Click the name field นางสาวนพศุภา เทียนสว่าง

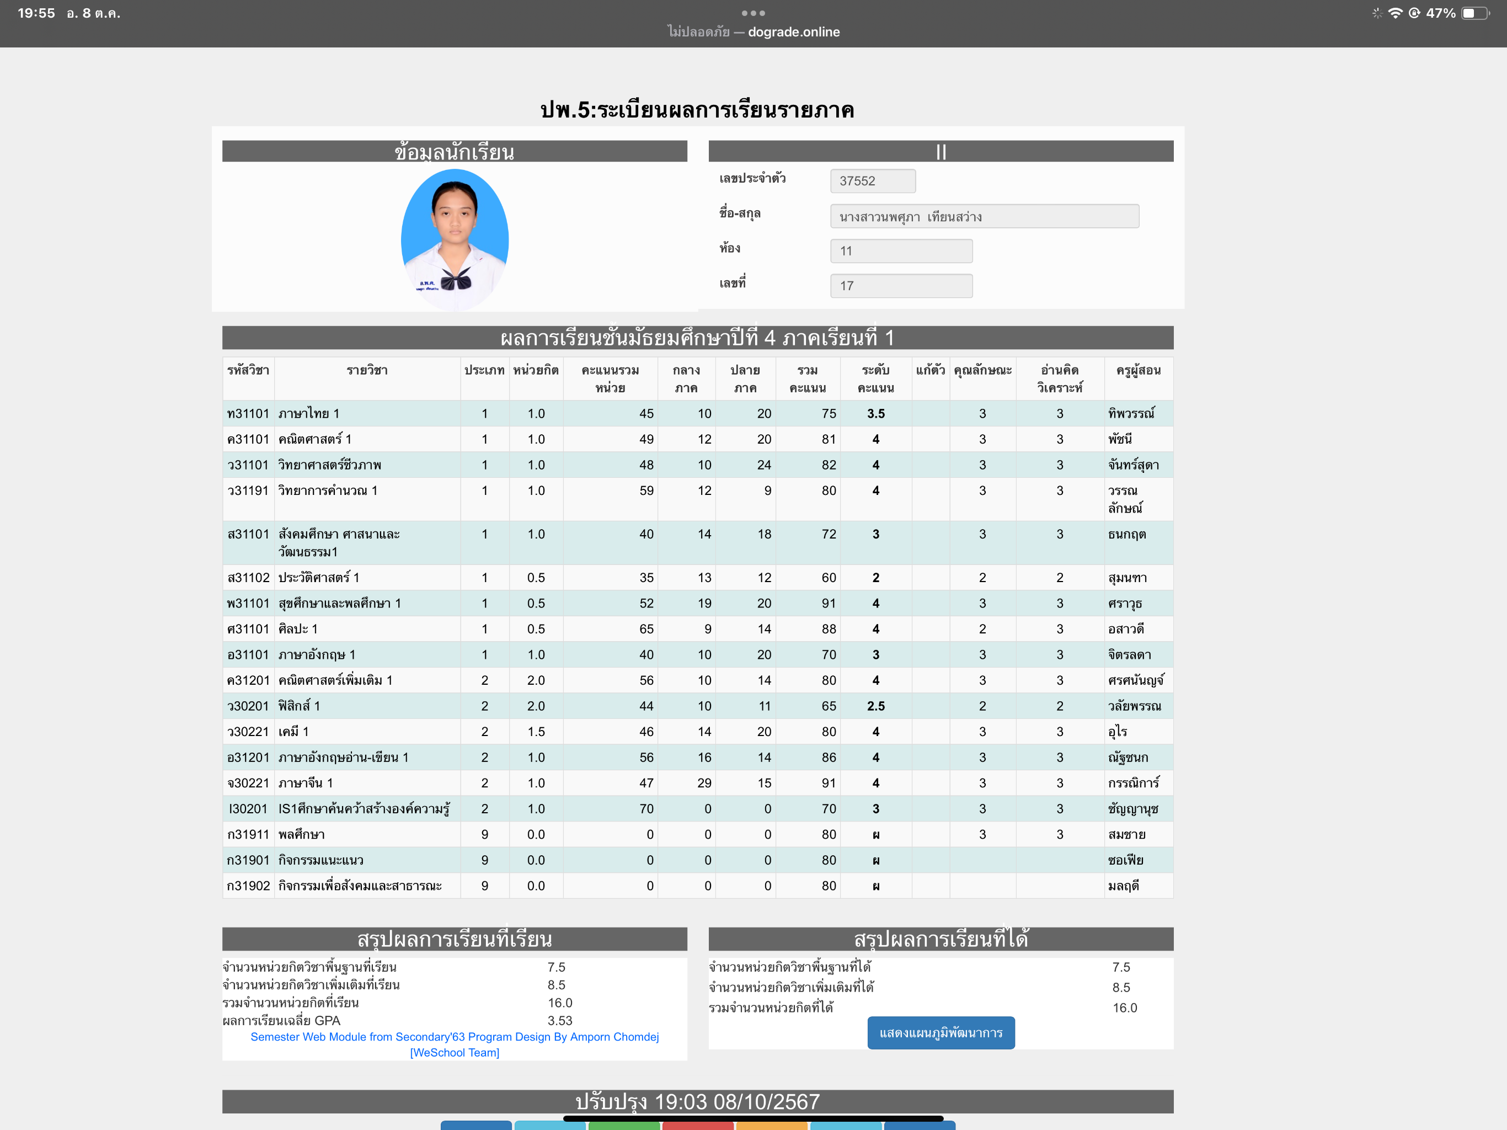click(x=985, y=216)
